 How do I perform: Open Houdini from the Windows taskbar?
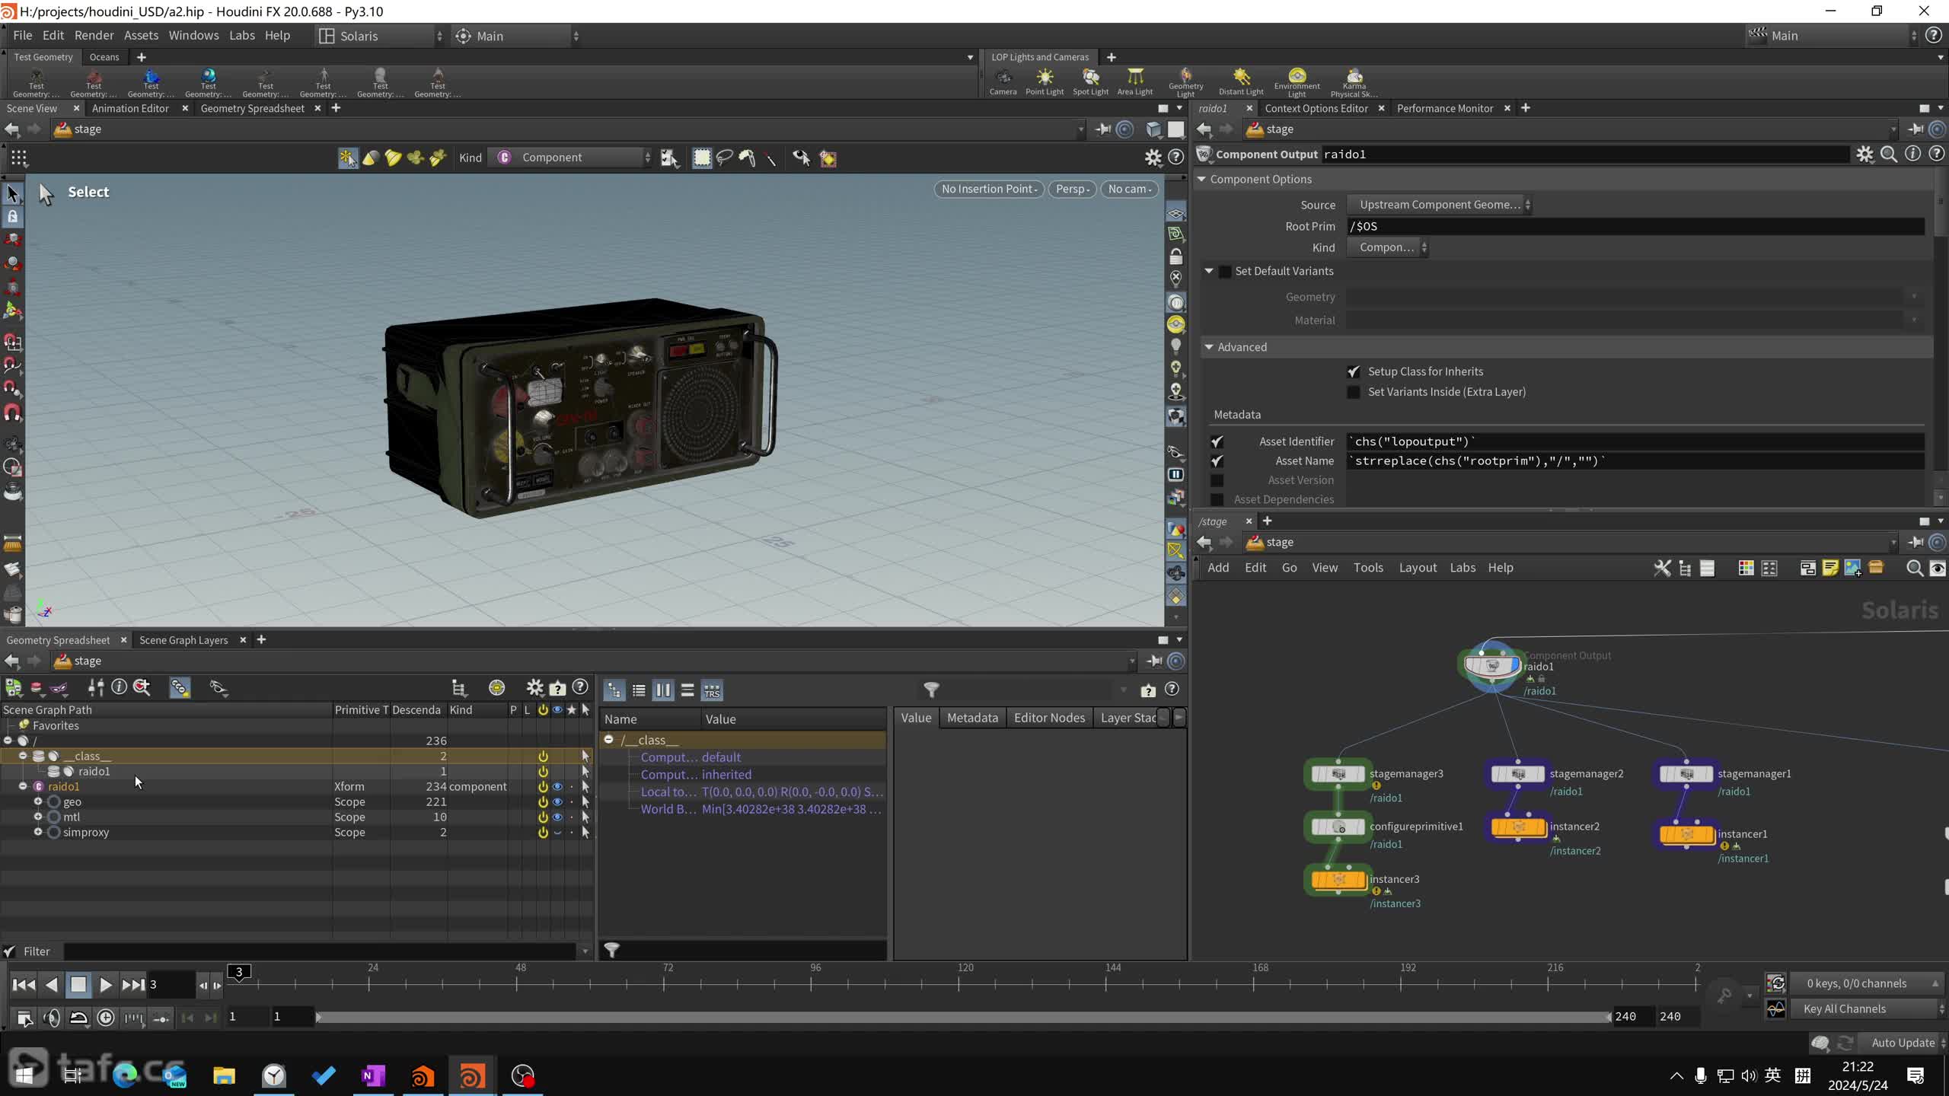472,1075
